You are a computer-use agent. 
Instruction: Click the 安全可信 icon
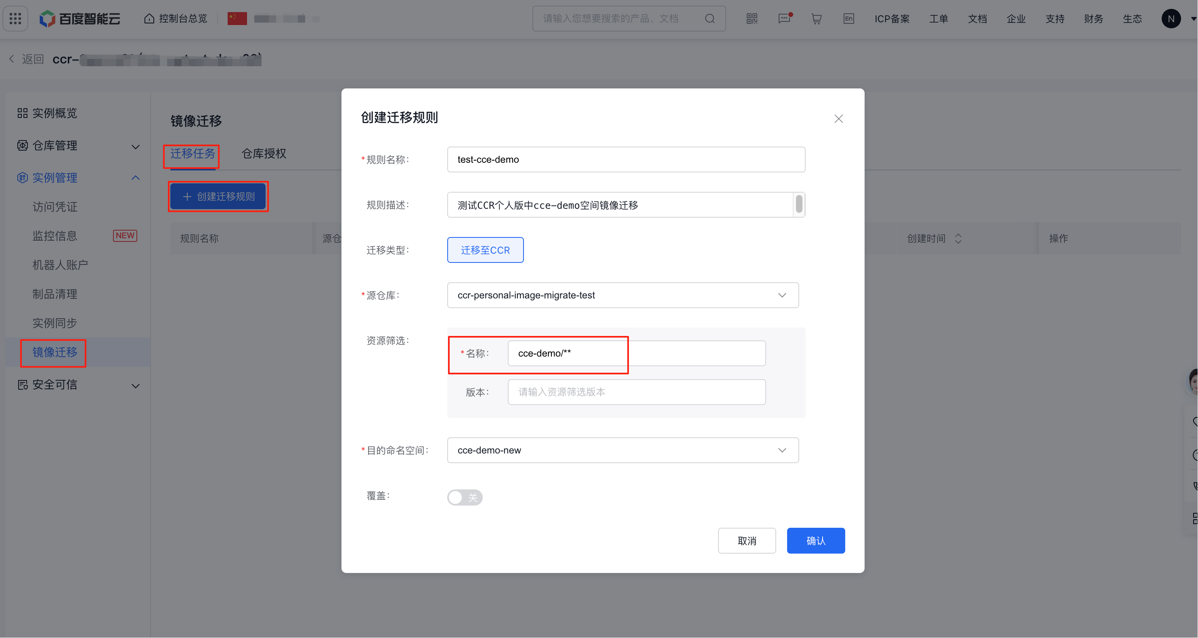(22, 385)
